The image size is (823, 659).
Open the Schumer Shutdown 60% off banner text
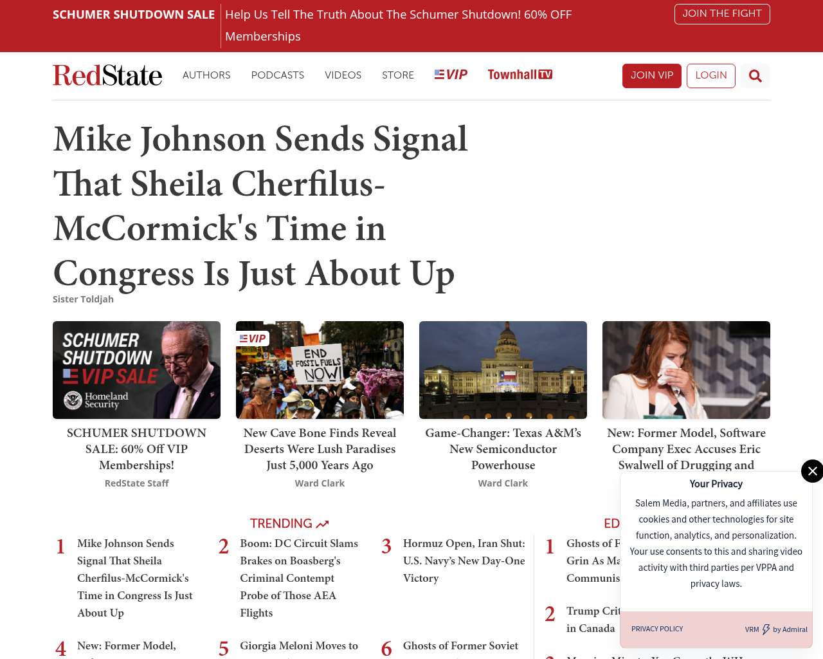coord(398,26)
